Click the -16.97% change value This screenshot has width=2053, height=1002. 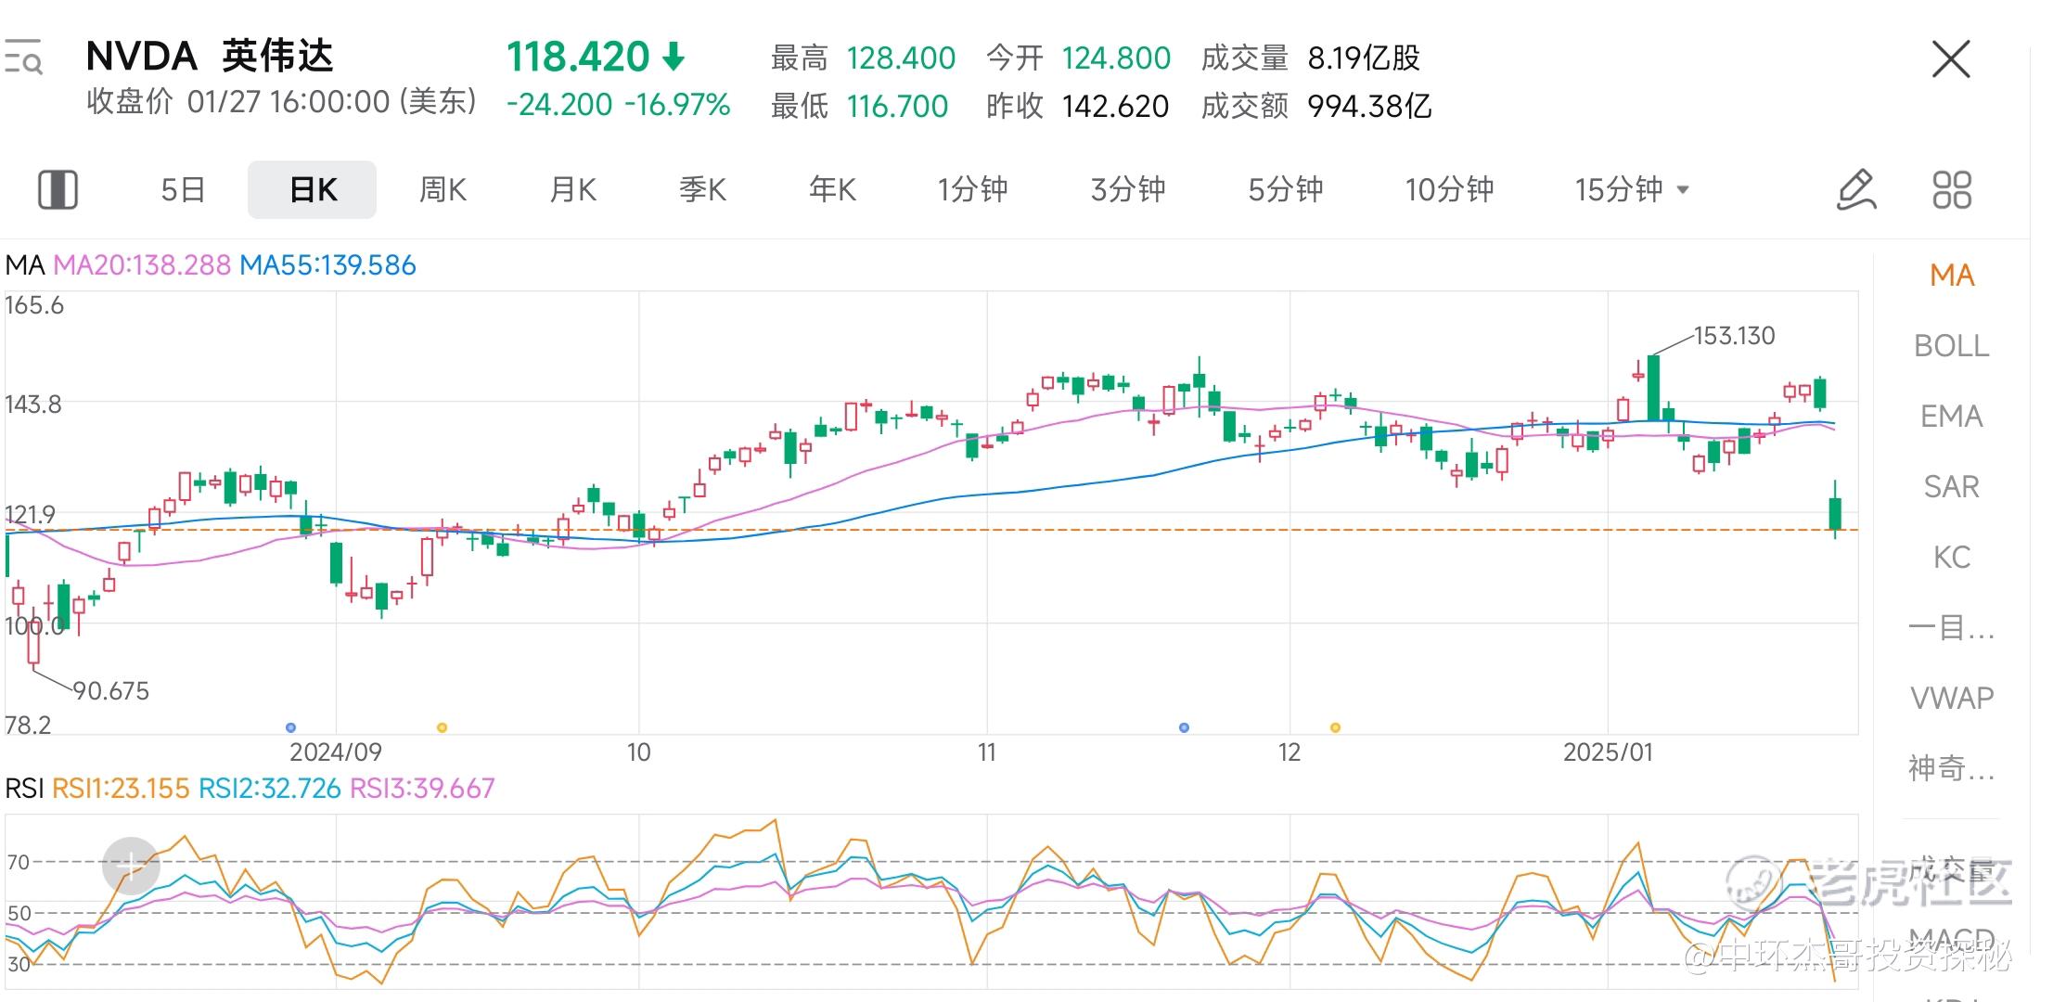pos(677,105)
